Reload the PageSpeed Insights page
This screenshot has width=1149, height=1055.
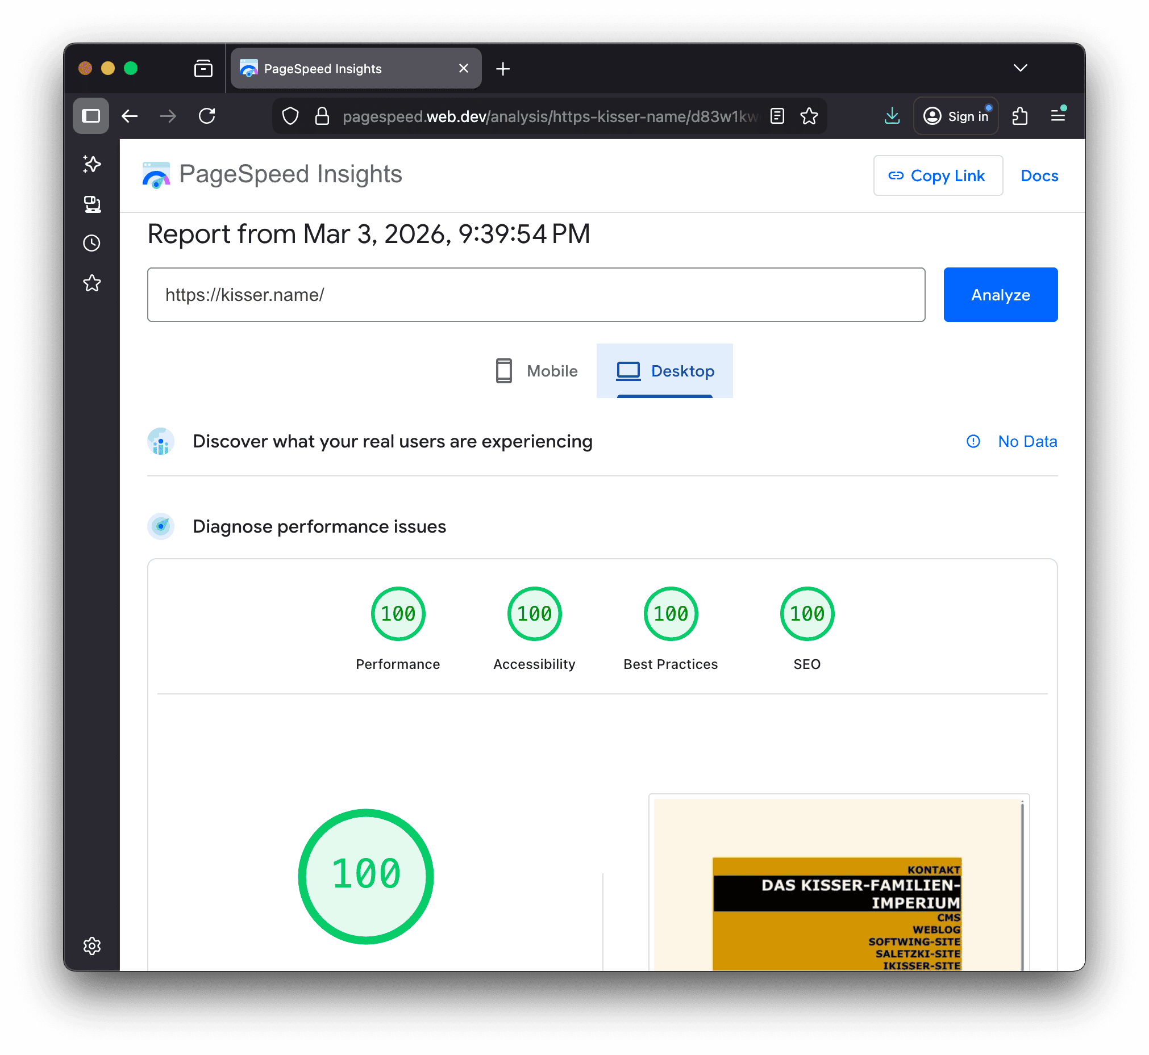point(207,116)
